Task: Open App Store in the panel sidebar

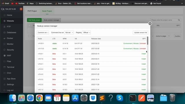Action: point(11,79)
